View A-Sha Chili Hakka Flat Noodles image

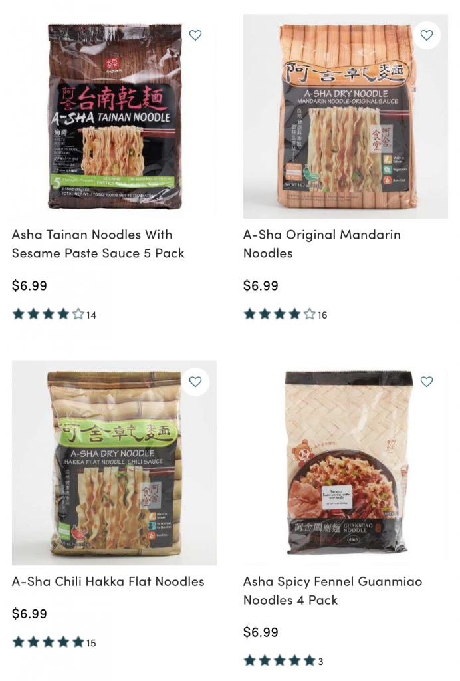pos(114,463)
